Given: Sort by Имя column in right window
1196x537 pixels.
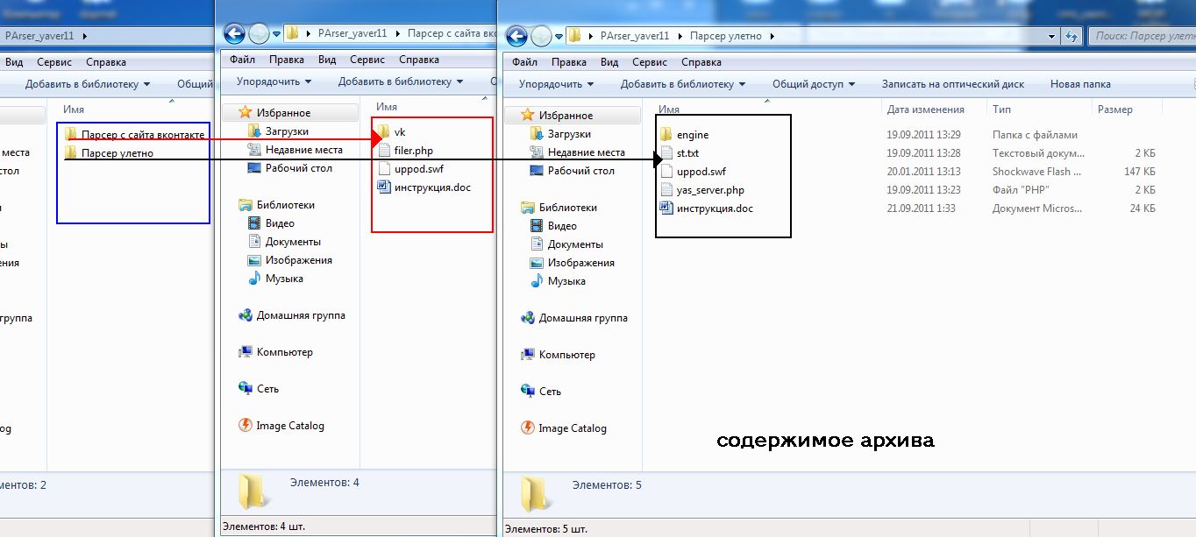Looking at the screenshot, I should (x=669, y=110).
